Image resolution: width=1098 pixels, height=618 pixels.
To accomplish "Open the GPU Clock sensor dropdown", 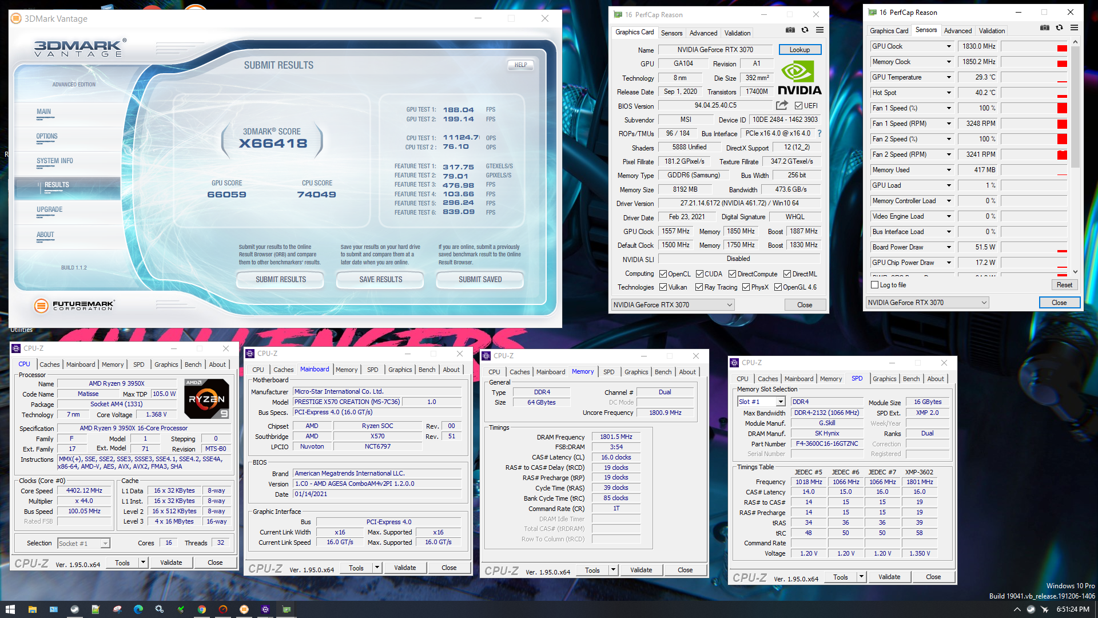I will coord(949,46).
